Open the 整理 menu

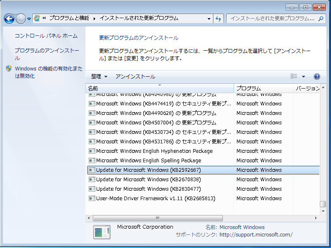[x=99, y=76]
